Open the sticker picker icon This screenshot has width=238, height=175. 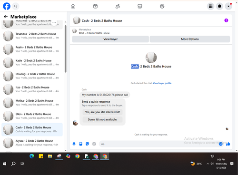(x=87, y=144)
